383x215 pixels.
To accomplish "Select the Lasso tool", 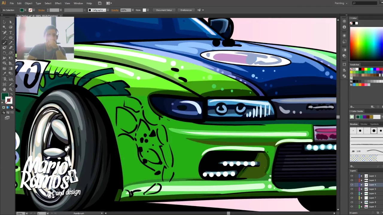I will pyautogui.click(x=10, y=27).
